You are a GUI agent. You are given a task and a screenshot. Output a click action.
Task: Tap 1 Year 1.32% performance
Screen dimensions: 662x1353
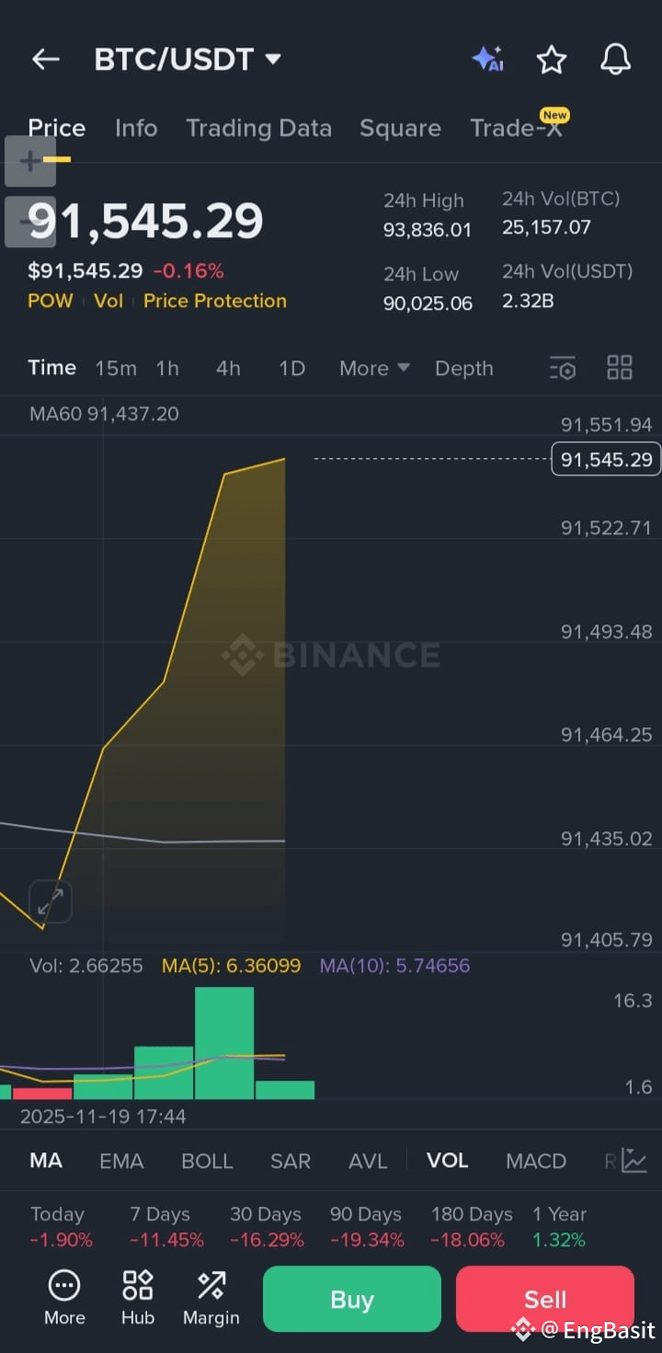(559, 1227)
